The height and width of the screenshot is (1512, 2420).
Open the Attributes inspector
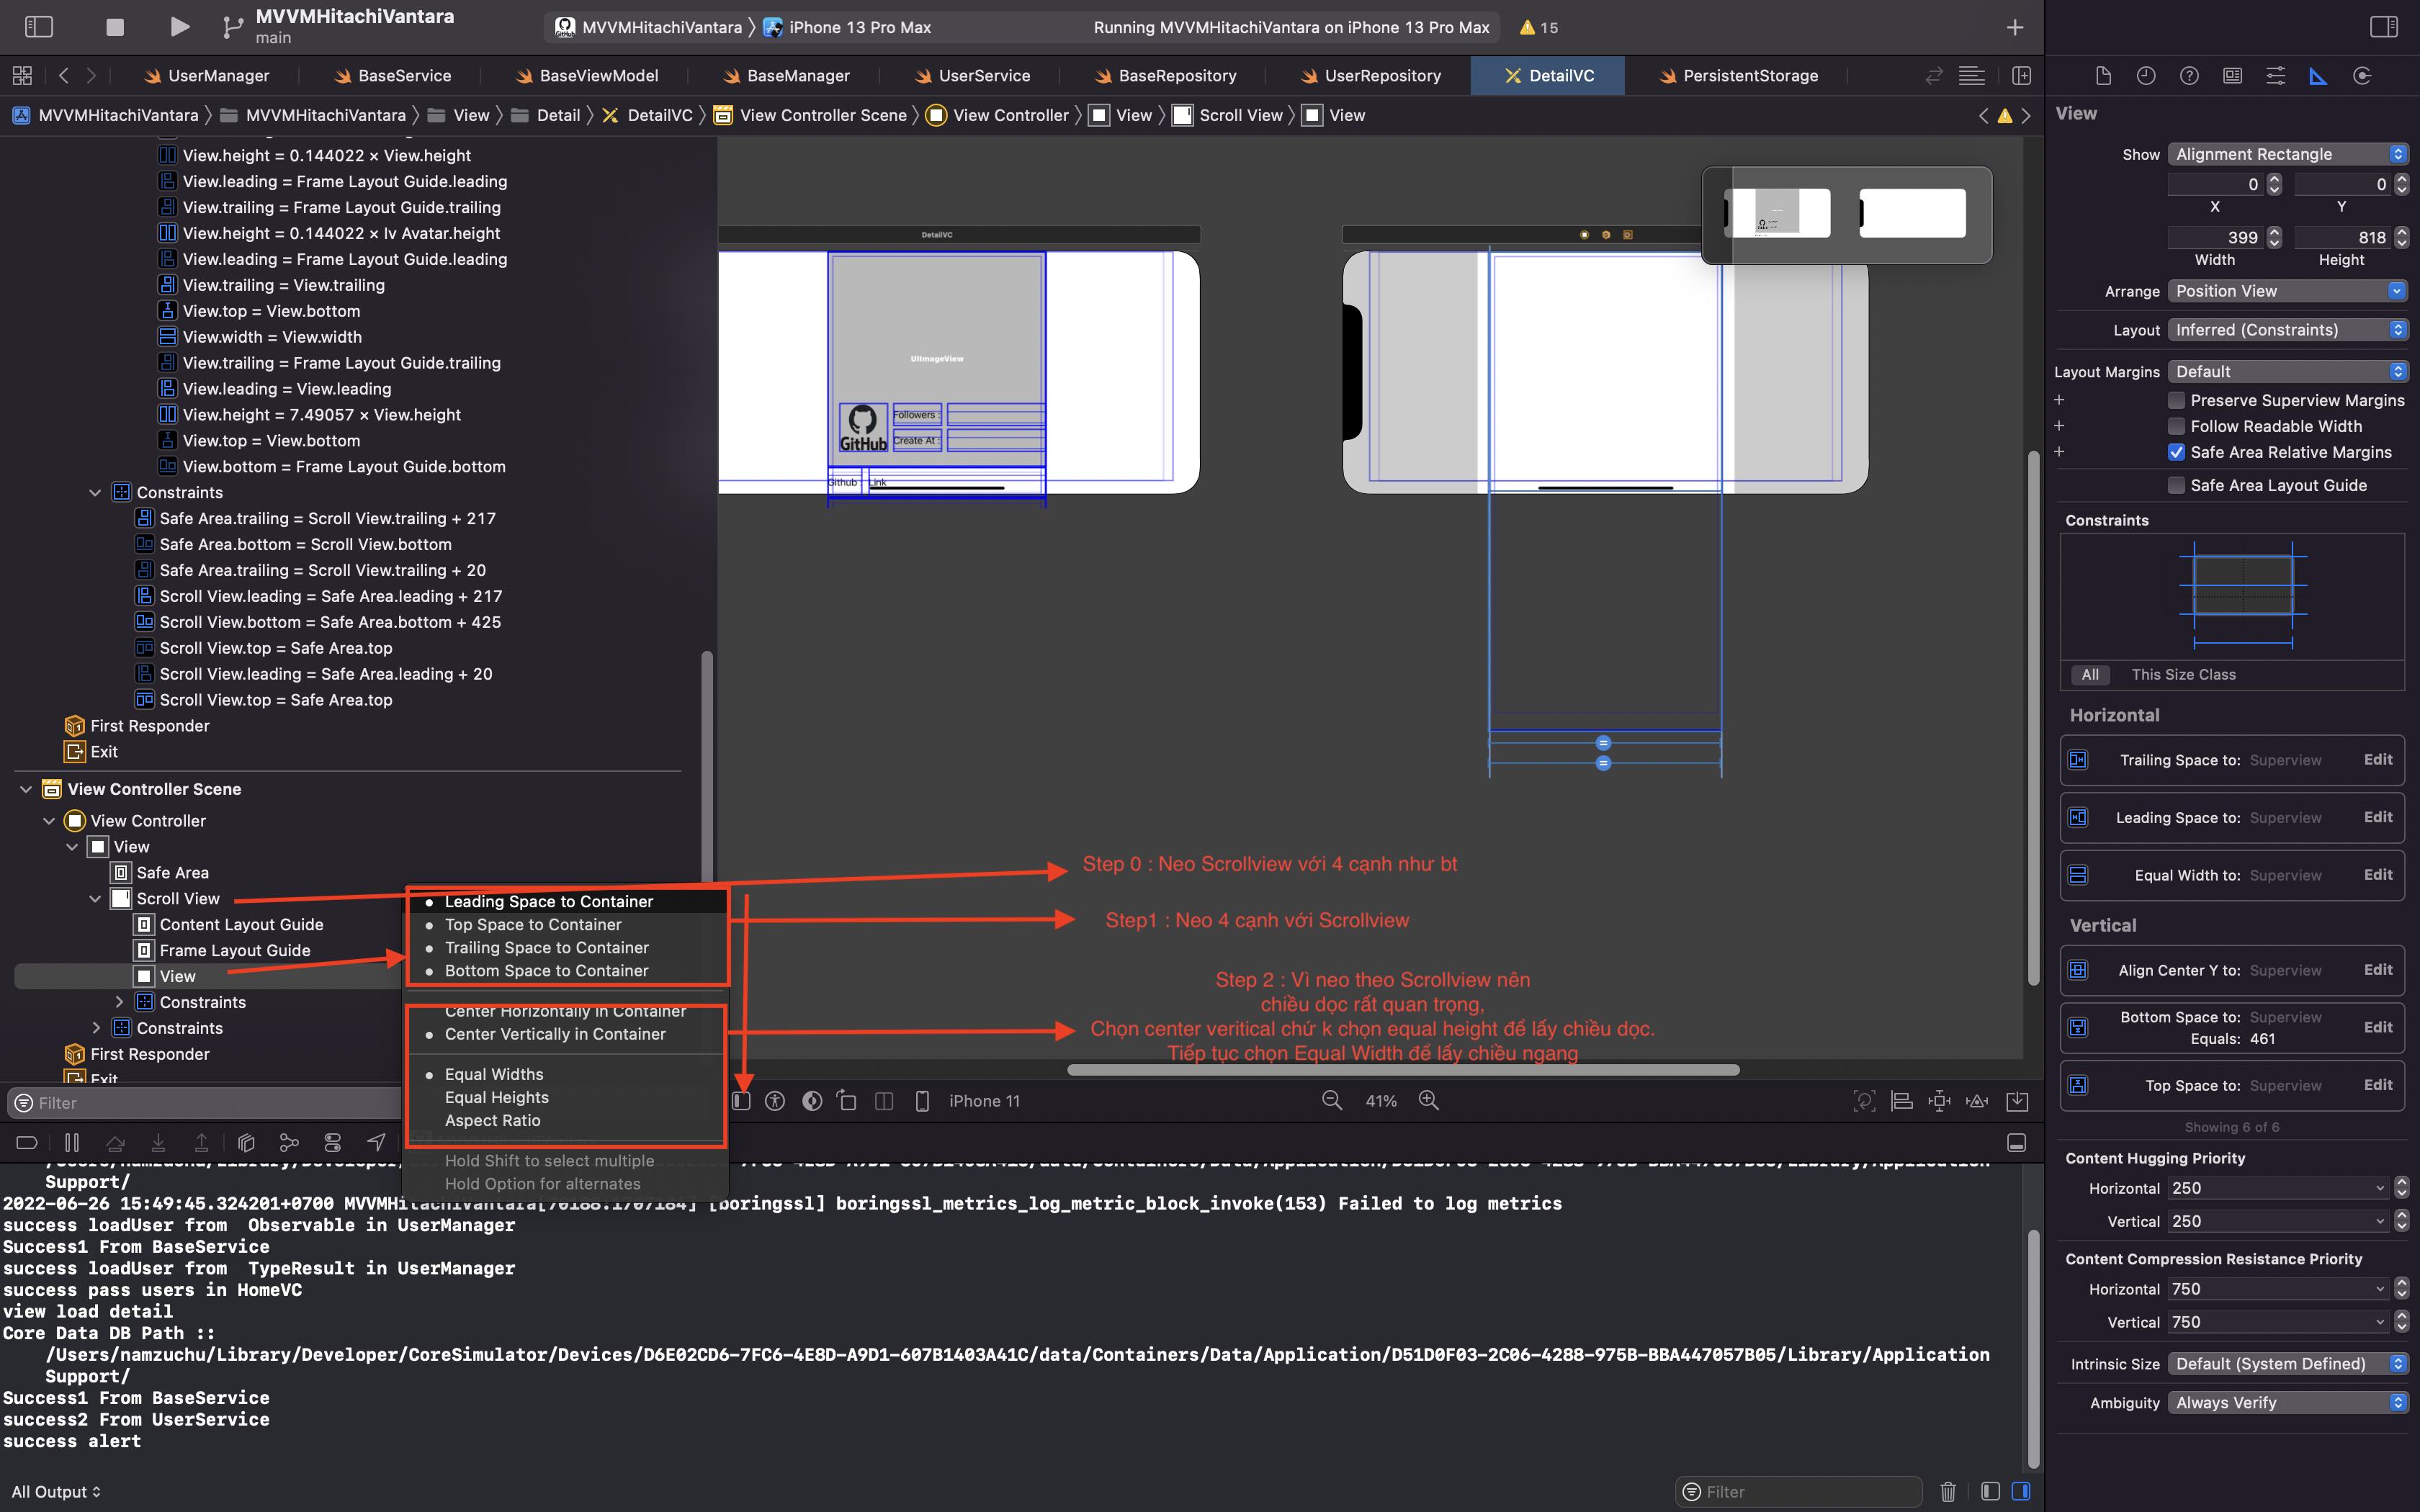click(2276, 76)
